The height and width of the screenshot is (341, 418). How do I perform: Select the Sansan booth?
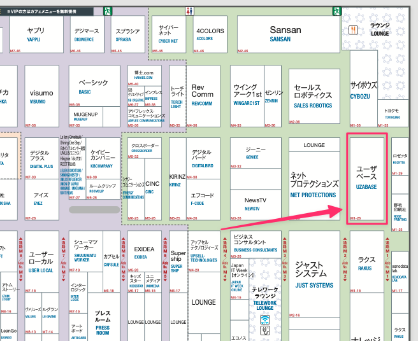(289, 34)
